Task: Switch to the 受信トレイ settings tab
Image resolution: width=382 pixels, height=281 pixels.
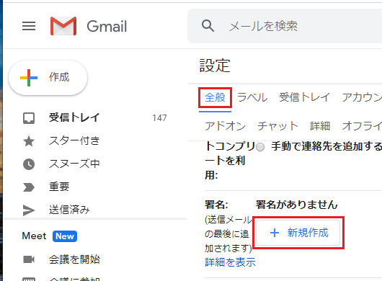Action: [304, 97]
